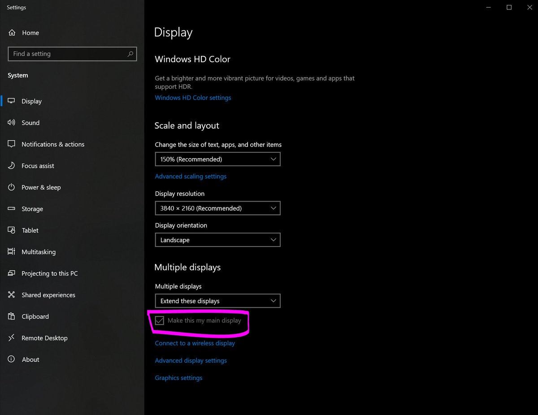Image resolution: width=538 pixels, height=415 pixels.
Task: Click the Display page heading
Action: 173,32
